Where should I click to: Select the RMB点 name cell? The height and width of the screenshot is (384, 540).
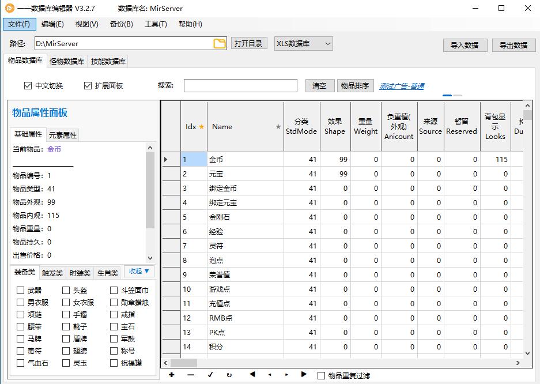point(246,318)
